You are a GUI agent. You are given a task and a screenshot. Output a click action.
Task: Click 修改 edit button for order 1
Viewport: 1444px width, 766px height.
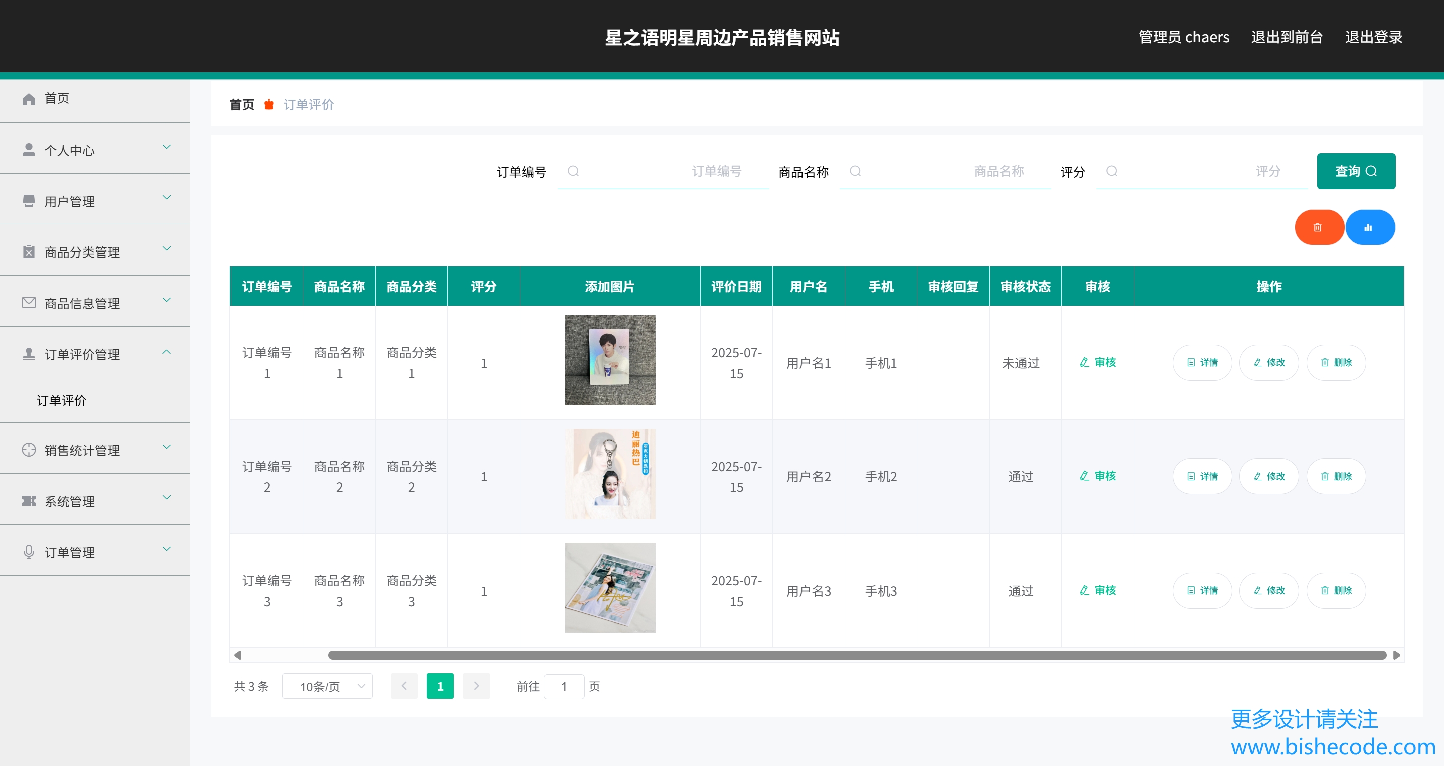pyautogui.click(x=1268, y=362)
